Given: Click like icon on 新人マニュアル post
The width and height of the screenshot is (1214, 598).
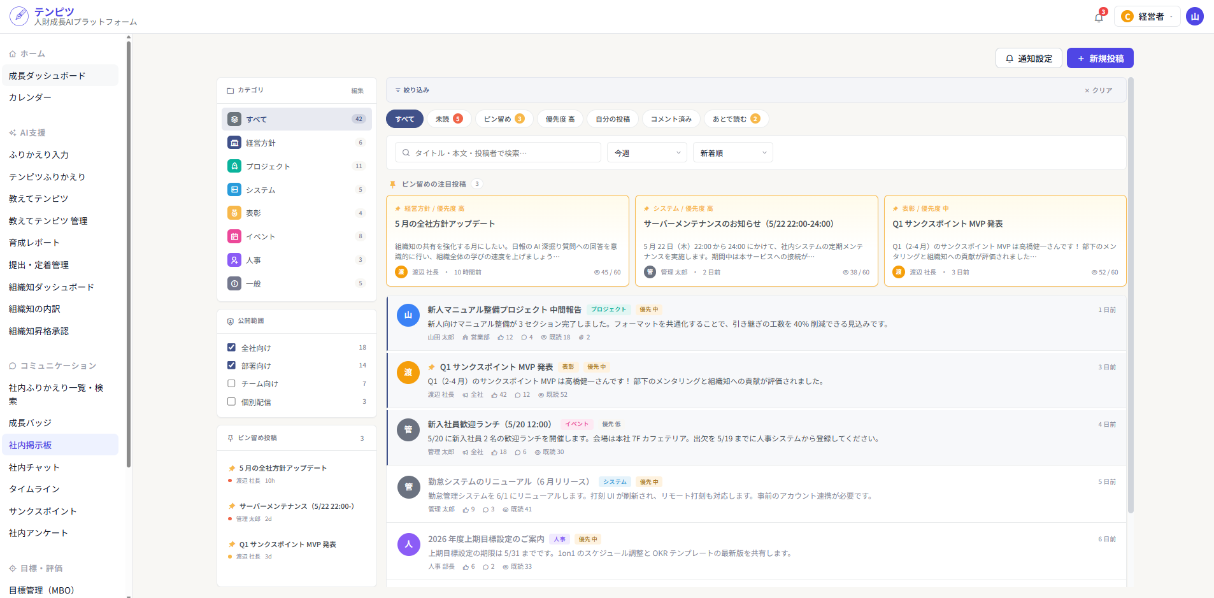Looking at the screenshot, I should 501,338.
